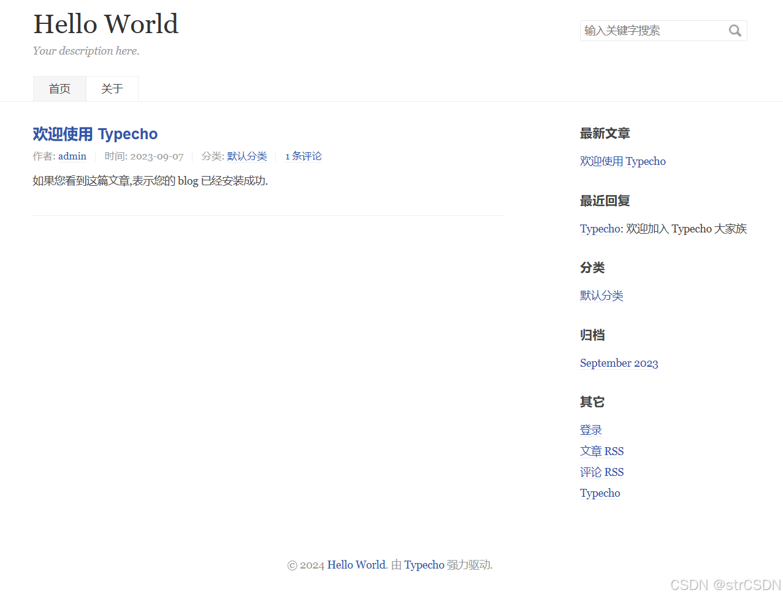Click the 登录 link
The width and height of the screenshot is (783, 598).
[591, 430]
